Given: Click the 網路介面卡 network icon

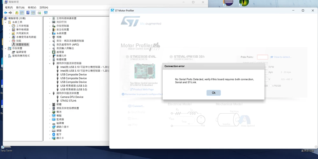Looking at the screenshot, I should [x=54, y=127].
